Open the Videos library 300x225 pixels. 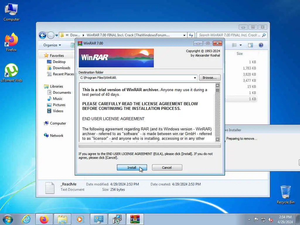tap(58, 111)
